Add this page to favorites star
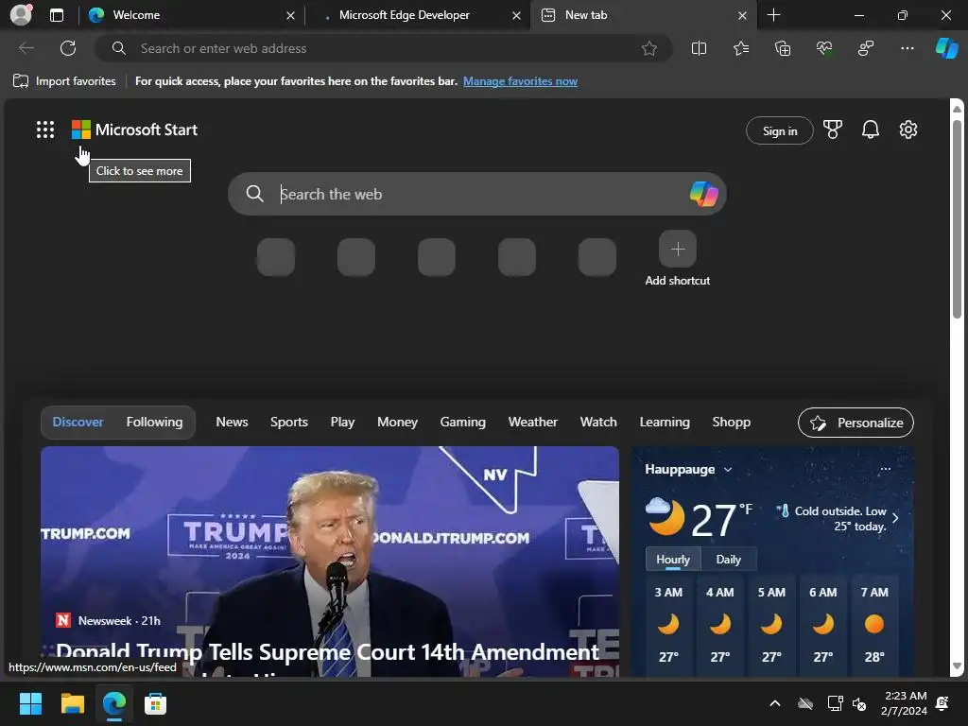Screen dimensions: 968x726 click(x=648, y=48)
